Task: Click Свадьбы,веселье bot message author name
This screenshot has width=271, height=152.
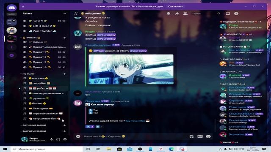Action: pyautogui.click(x=98, y=45)
